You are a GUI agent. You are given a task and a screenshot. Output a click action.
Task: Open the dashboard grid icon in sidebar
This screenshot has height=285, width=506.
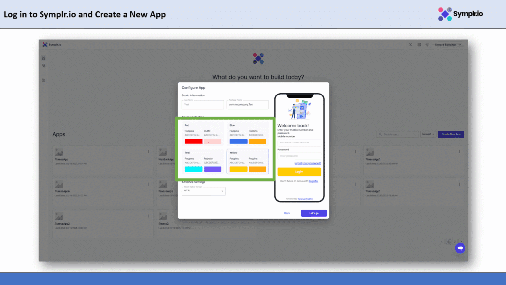pyautogui.click(x=43, y=58)
